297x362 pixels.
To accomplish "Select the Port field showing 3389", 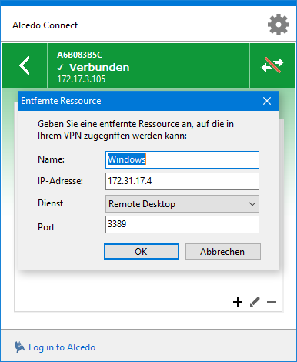I will coord(182,224).
